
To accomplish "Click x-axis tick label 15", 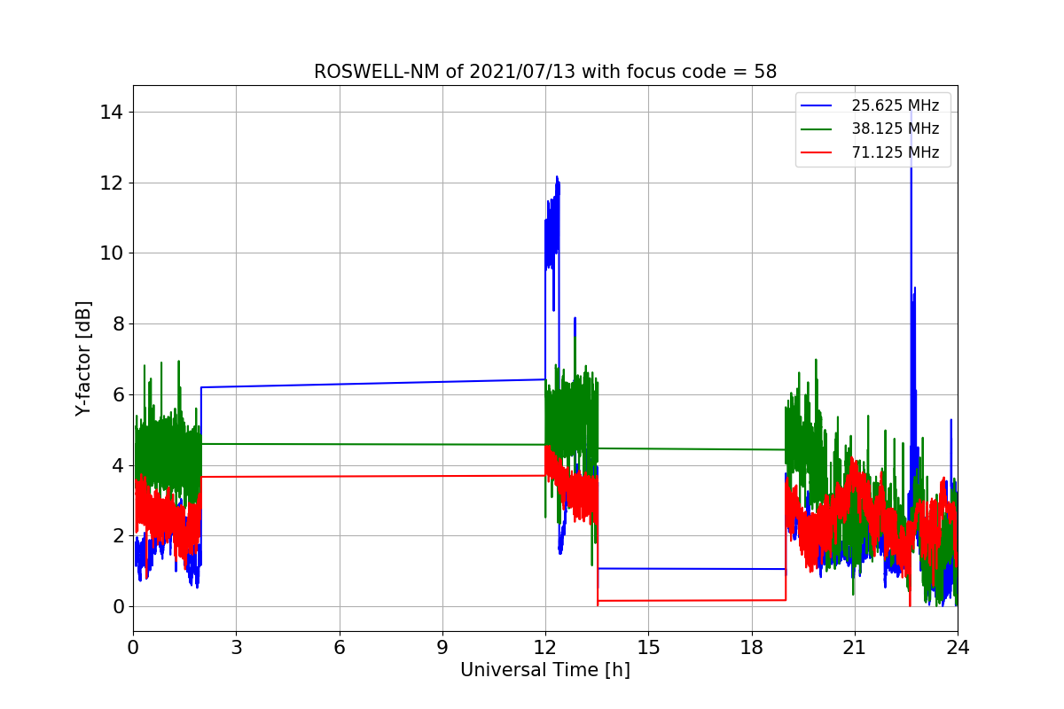I will point(648,647).
